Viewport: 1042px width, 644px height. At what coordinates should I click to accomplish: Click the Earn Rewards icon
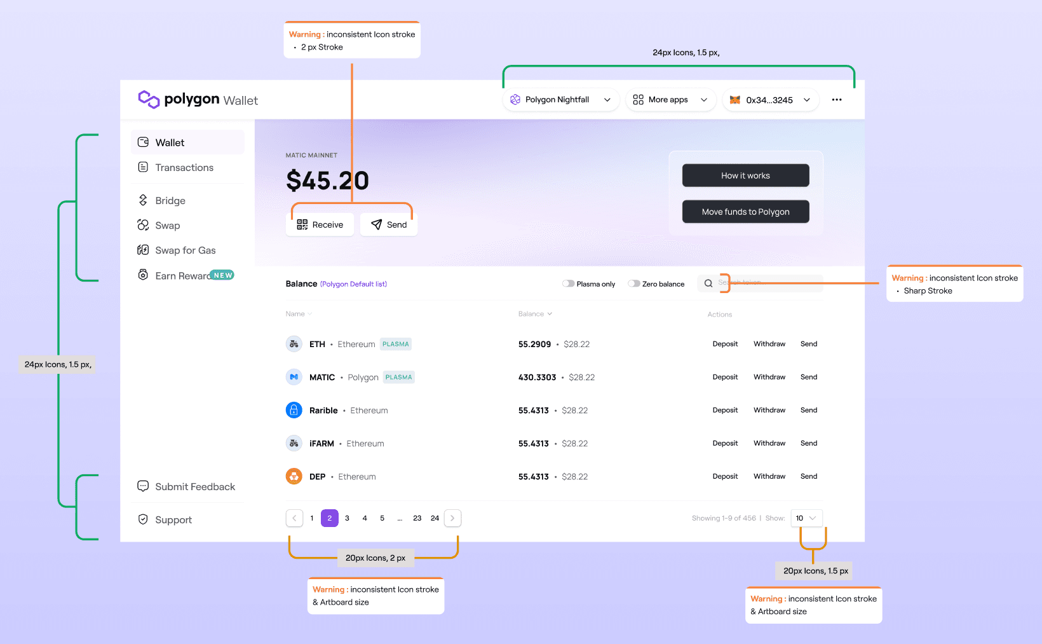pyautogui.click(x=143, y=275)
